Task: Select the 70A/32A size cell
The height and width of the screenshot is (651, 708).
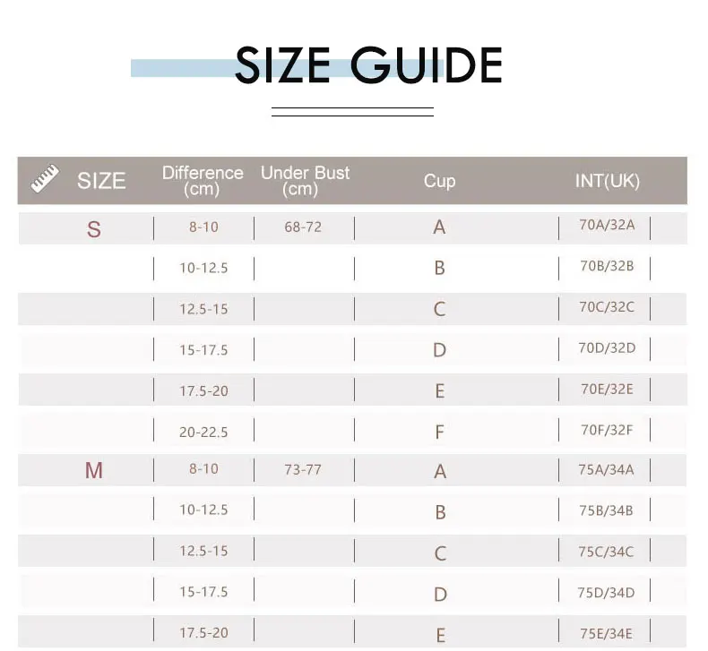Action: 607,225
